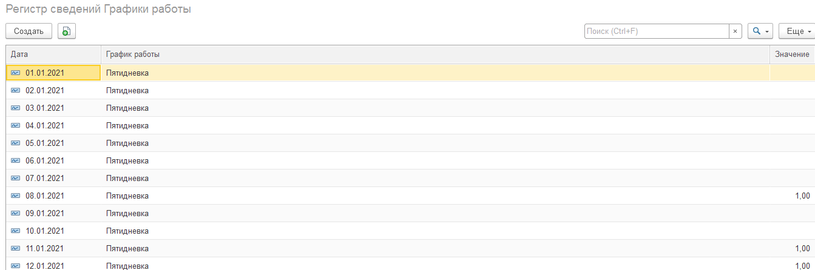Open the magnifier search dropdown

[x=760, y=31]
